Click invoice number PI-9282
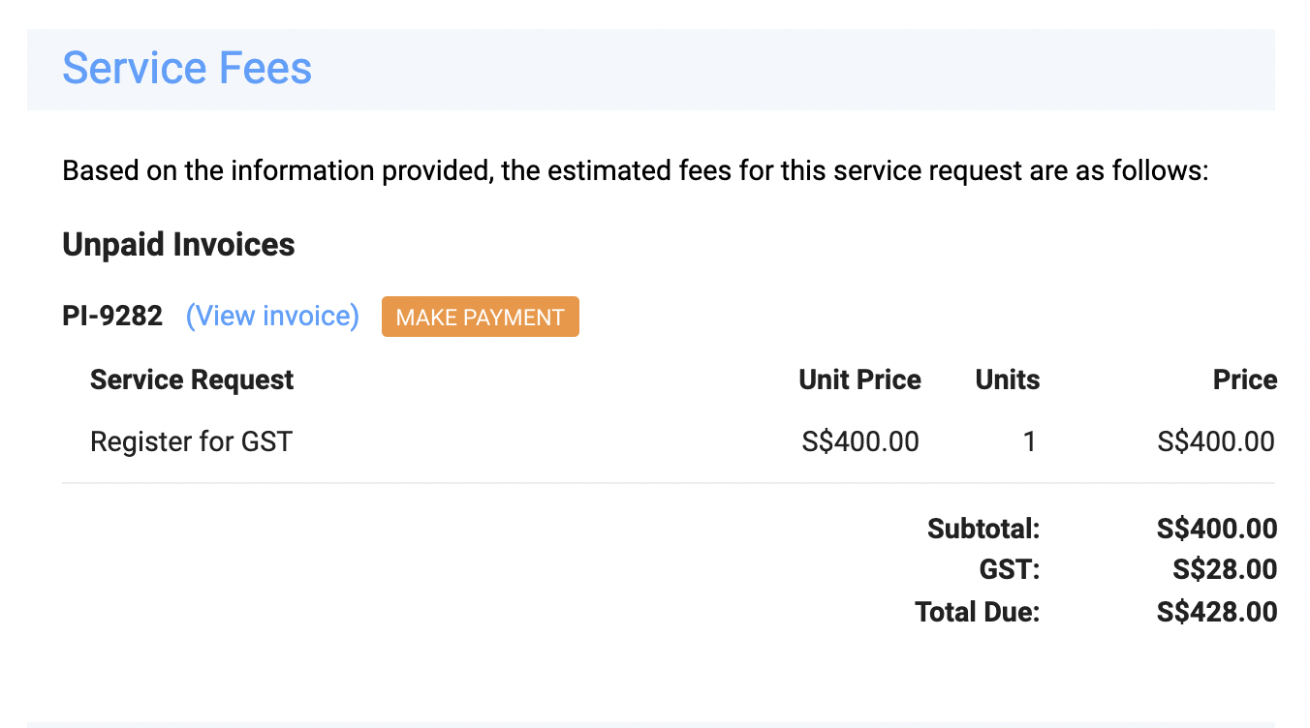The image size is (1310, 728). [112, 317]
